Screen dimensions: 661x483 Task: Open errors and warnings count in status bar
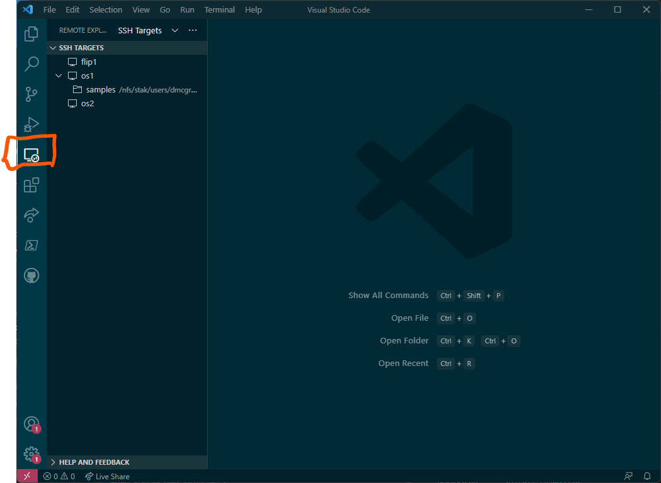(x=59, y=476)
